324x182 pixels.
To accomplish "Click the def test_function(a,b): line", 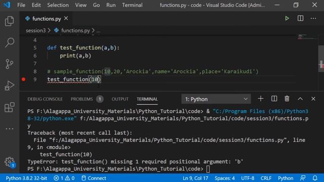I will tap(83, 48).
